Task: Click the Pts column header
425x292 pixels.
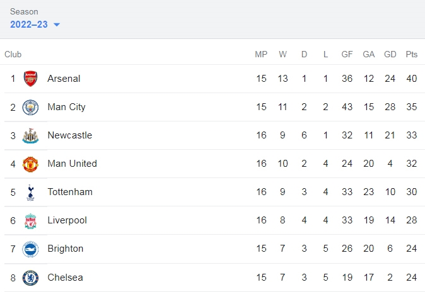Action: click(x=412, y=54)
